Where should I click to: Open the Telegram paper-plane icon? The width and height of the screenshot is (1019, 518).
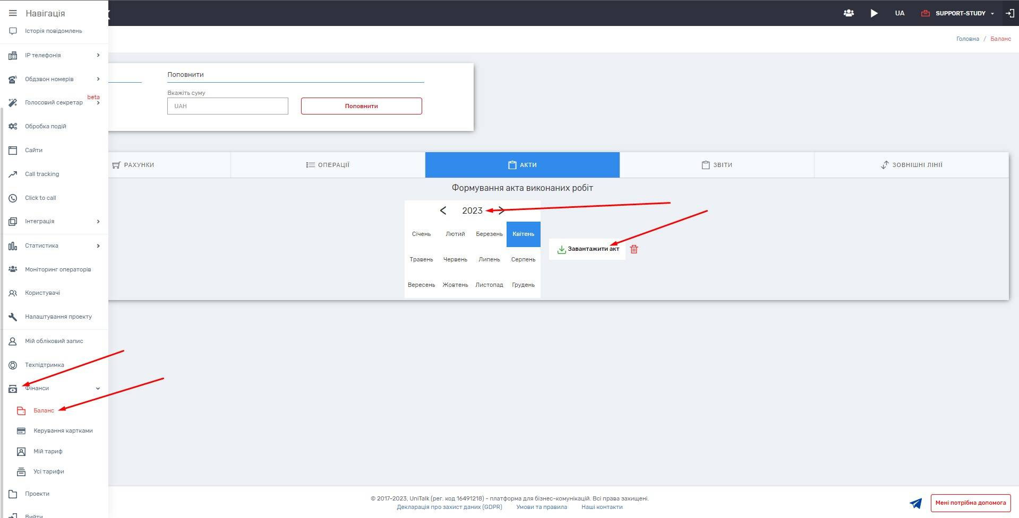point(915,503)
